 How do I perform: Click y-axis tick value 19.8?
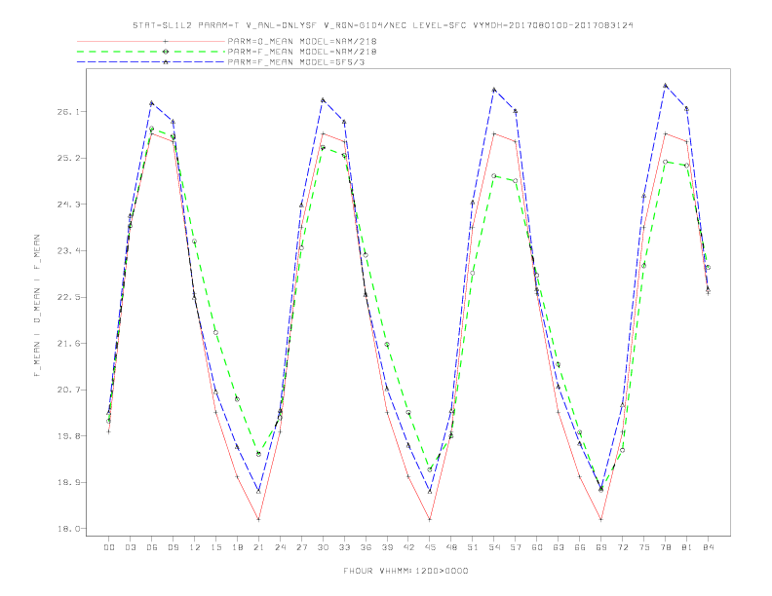click(68, 435)
